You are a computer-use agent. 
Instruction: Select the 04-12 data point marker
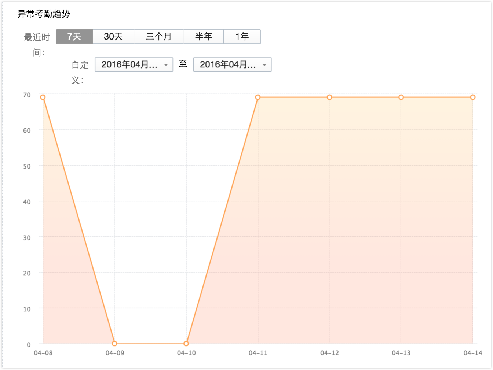point(329,97)
